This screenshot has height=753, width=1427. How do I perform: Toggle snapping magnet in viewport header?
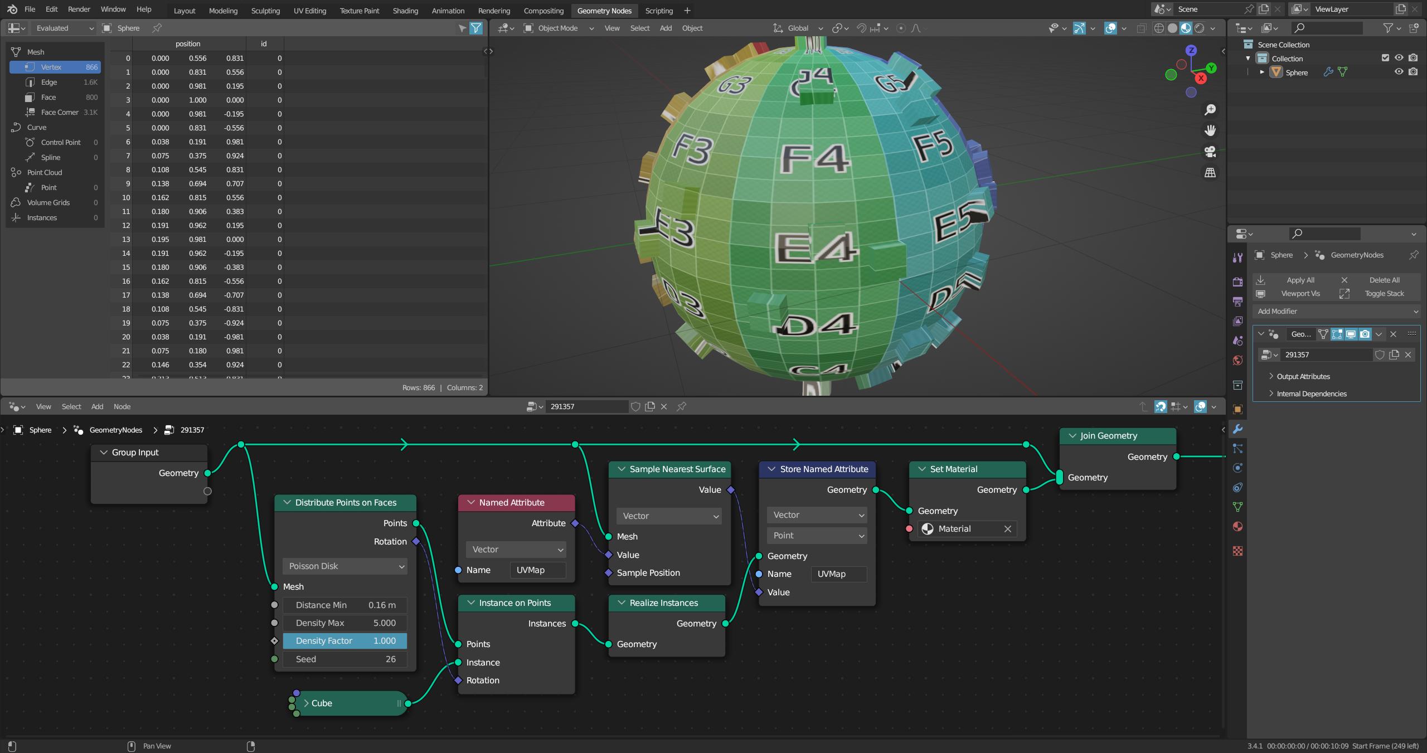(861, 28)
